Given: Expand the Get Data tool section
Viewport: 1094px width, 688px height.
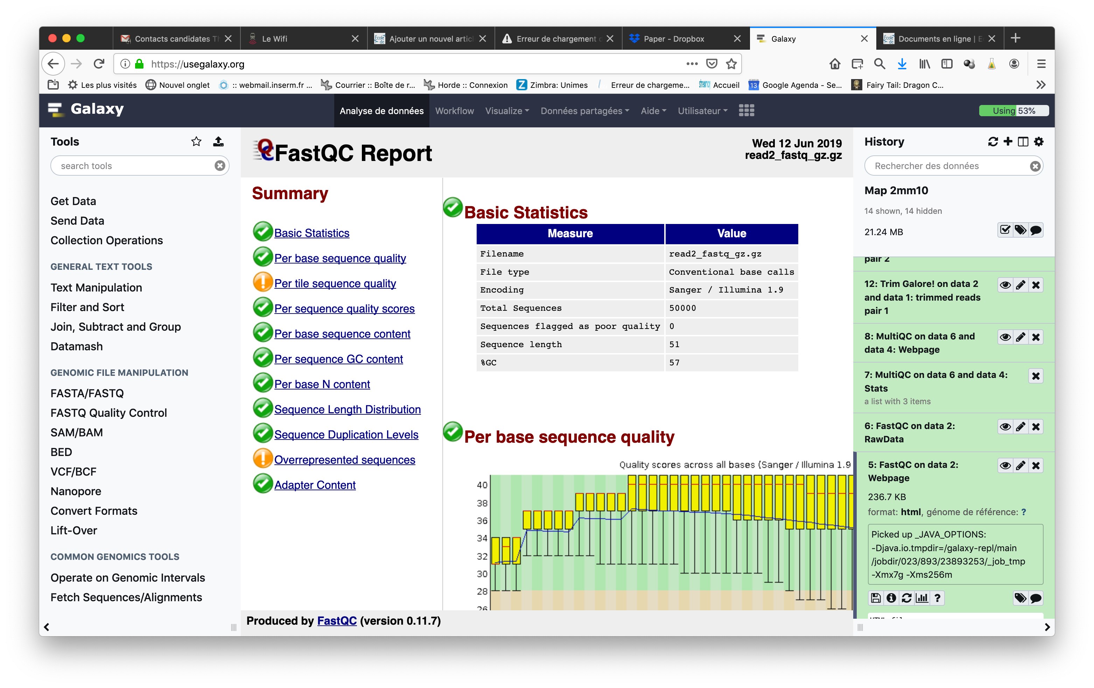Looking at the screenshot, I should tap(73, 201).
